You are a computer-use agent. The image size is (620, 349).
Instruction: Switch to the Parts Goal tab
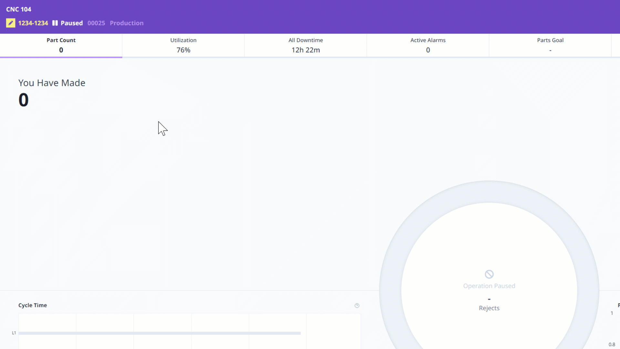point(550,45)
